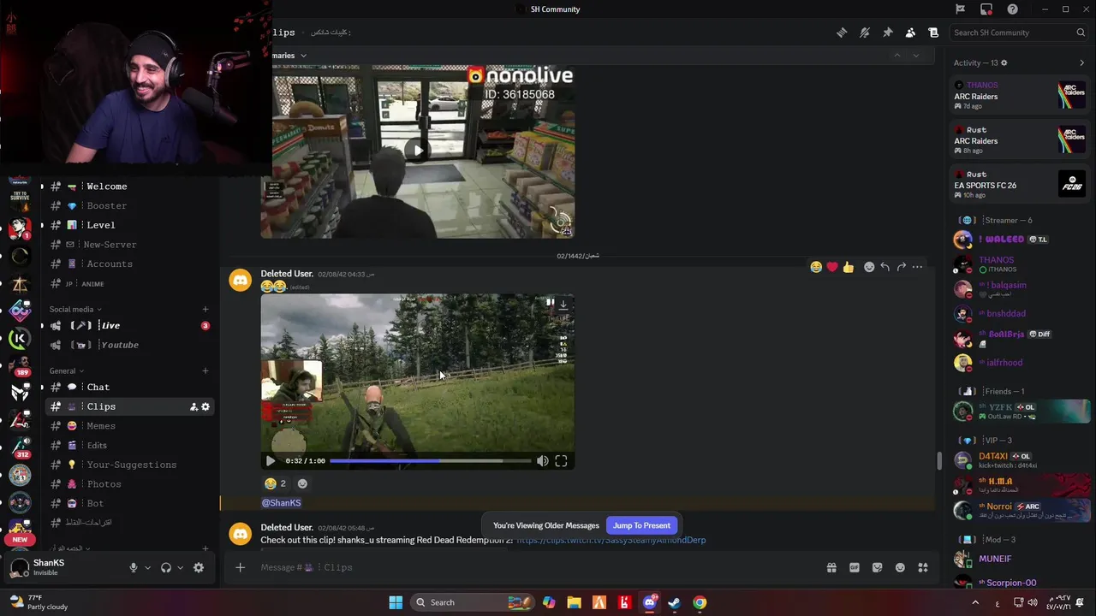Send a gift icon in message bar

[831, 567]
